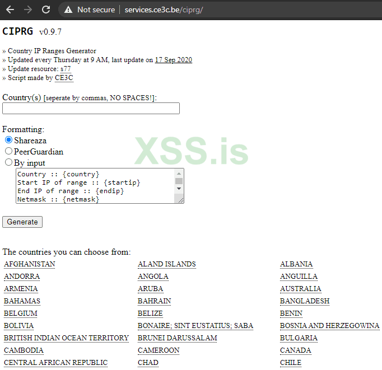Reload the CIPRG page
Screen dimensions: 382x370
tap(46, 10)
